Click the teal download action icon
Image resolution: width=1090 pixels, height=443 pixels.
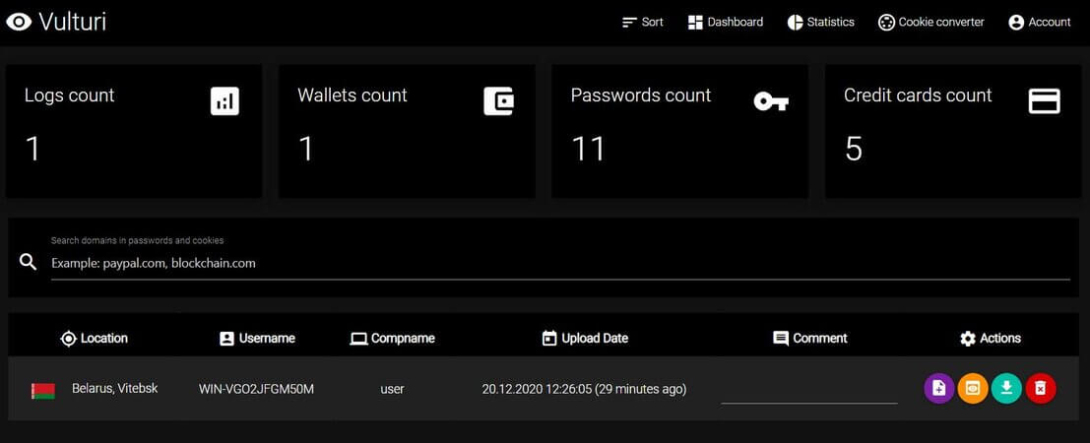point(1005,388)
